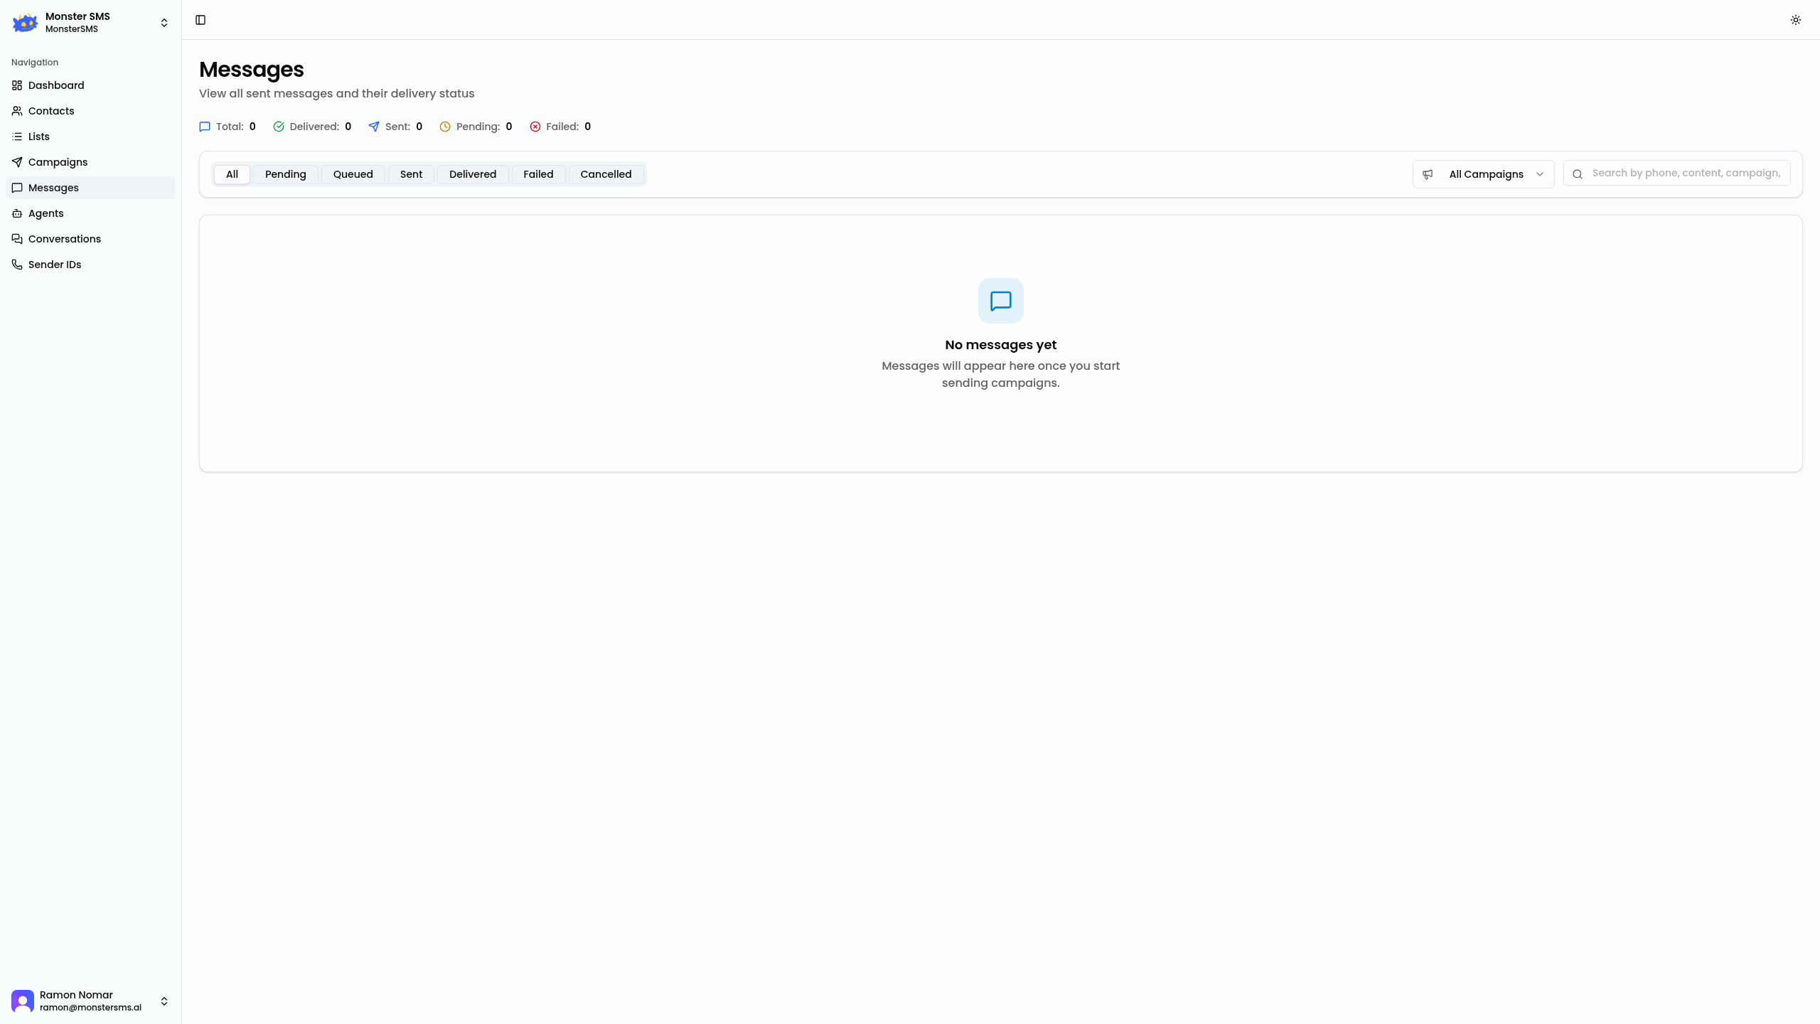Go to Campaigns page

pyautogui.click(x=90, y=162)
